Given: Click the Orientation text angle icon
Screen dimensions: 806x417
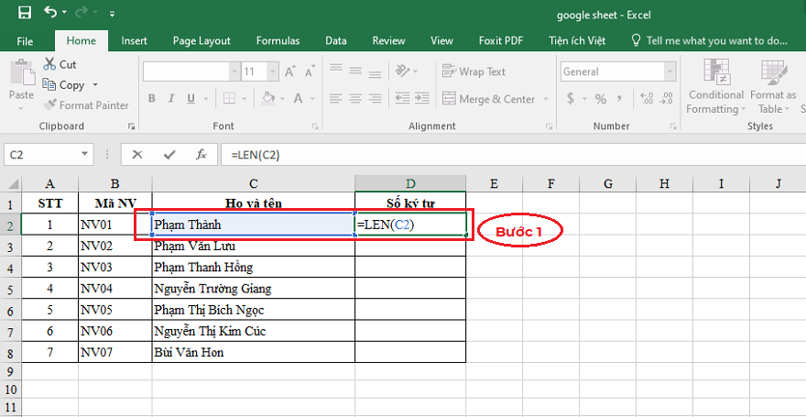Looking at the screenshot, I should [402, 71].
